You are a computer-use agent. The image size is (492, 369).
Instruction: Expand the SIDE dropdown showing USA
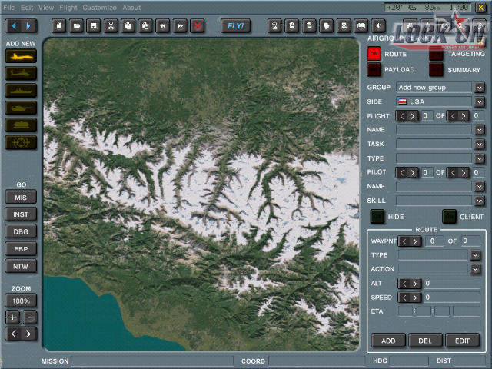click(479, 101)
